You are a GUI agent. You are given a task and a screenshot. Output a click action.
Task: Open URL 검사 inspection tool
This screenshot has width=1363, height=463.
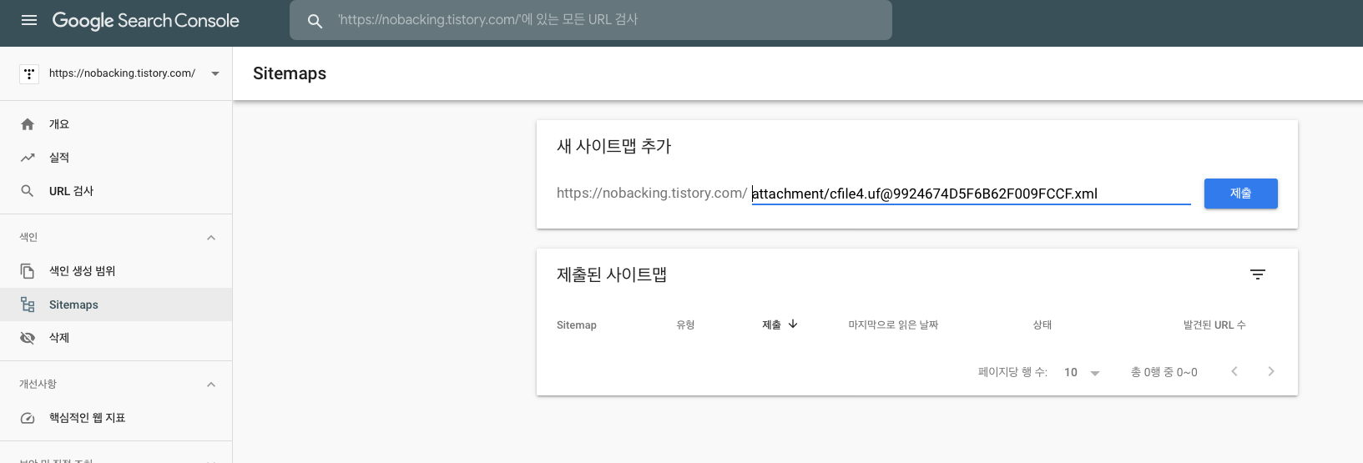point(71,191)
